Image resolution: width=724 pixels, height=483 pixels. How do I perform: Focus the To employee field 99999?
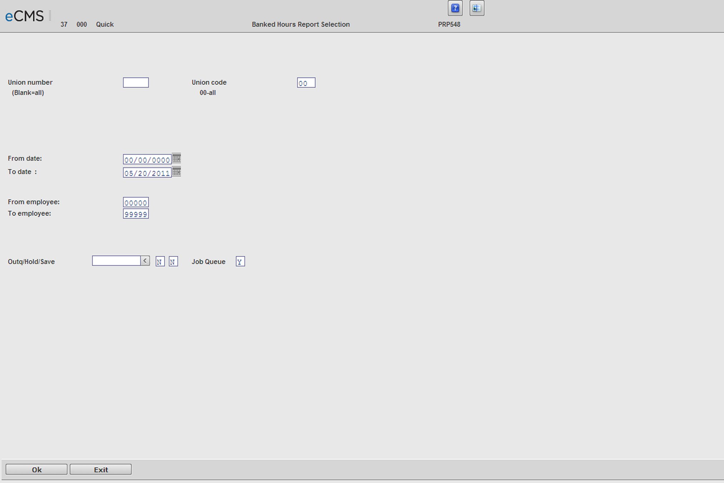tap(136, 214)
